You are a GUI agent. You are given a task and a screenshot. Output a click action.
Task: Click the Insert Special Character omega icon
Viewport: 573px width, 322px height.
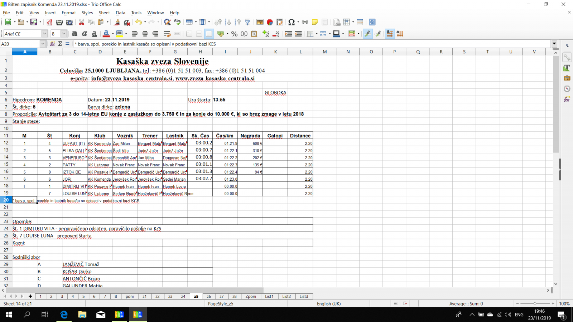[x=291, y=22]
